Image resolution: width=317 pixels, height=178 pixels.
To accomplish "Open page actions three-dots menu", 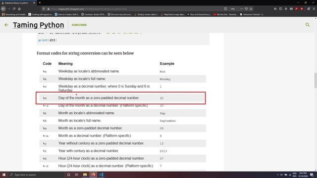I will (x=242, y=9).
